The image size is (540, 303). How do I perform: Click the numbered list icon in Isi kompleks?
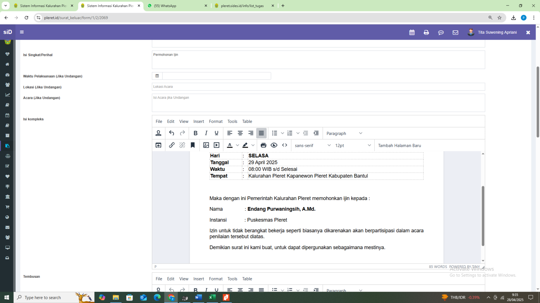tap(290, 133)
